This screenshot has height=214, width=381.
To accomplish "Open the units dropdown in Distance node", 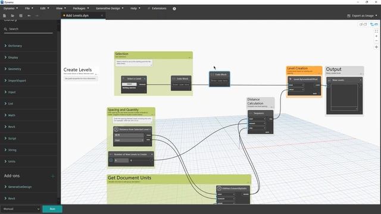I will pyautogui.click(x=129, y=140).
